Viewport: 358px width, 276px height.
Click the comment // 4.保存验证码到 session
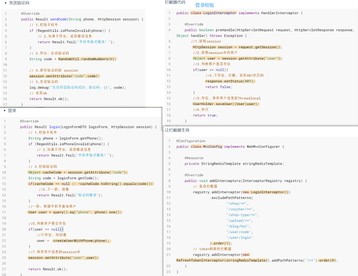54,70
